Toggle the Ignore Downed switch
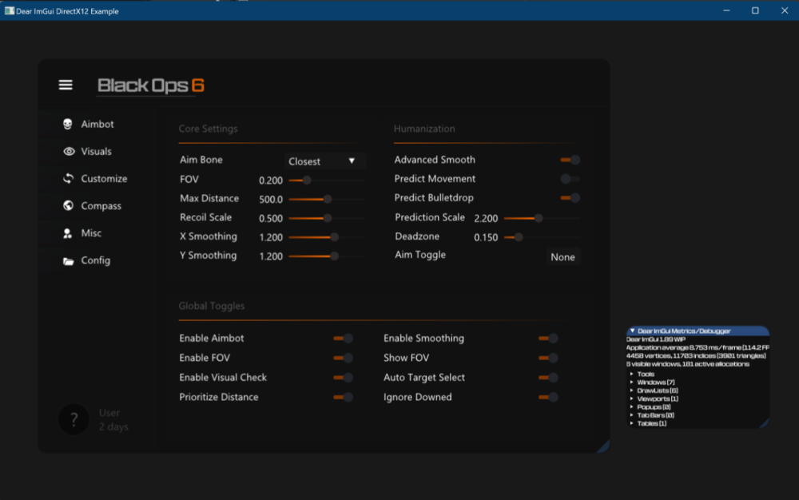Image resolution: width=799 pixels, height=500 pixels. 548,397
